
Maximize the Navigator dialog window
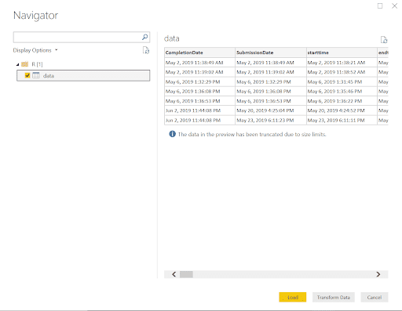(x=380, y=5)
